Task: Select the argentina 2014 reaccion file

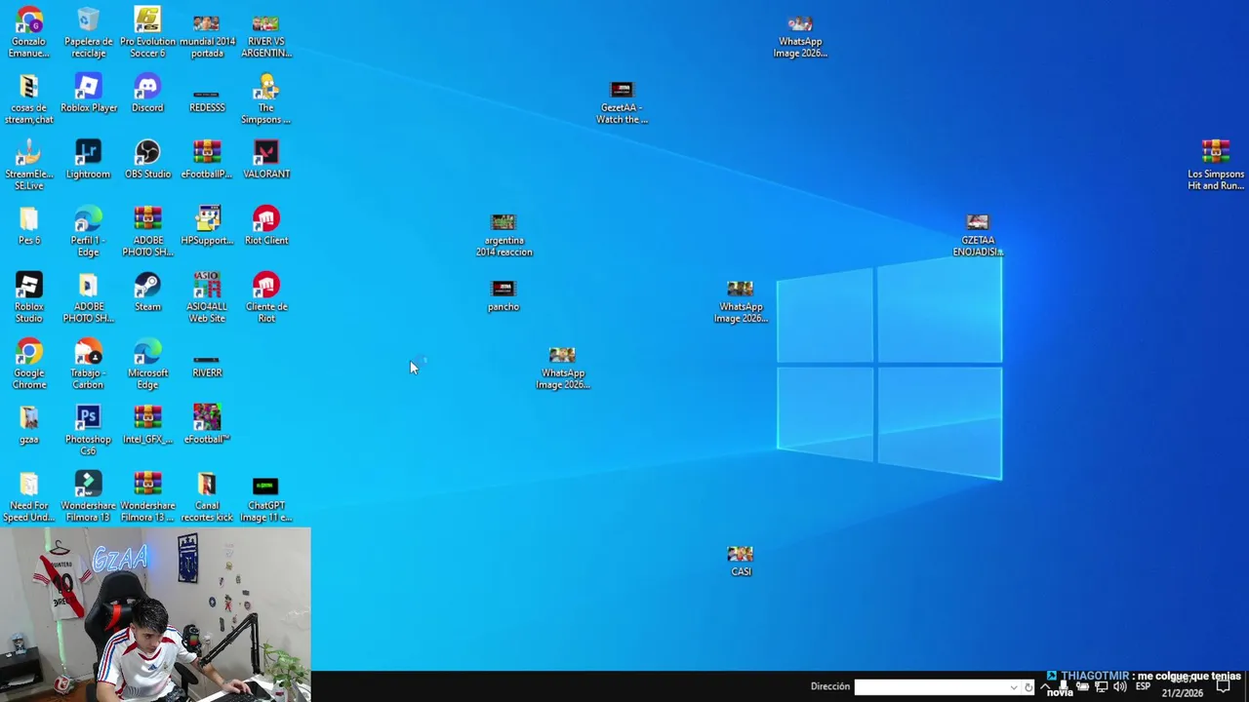Action: tap(504, 235)
